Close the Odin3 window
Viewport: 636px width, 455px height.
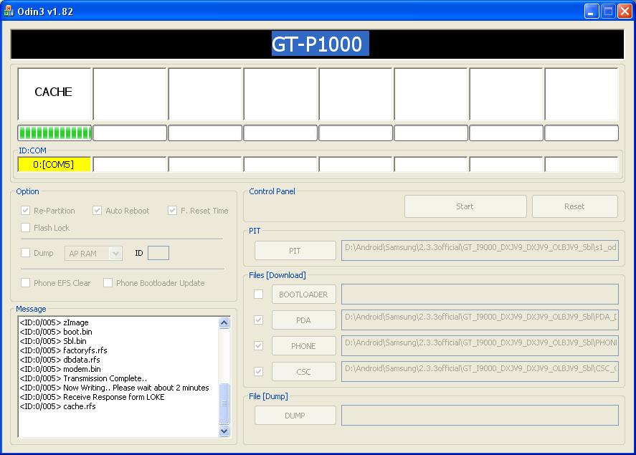pos(625,11)
